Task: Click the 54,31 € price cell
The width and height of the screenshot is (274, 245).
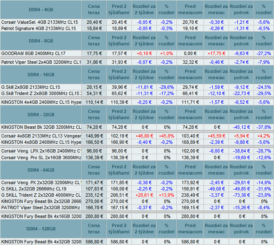Action: point(94,93)
